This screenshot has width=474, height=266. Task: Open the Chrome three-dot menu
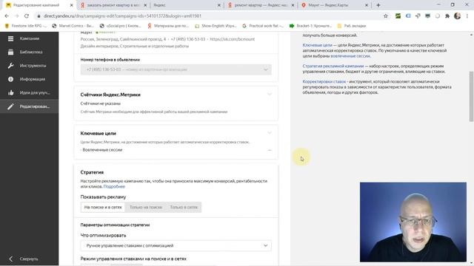(467, 16)
